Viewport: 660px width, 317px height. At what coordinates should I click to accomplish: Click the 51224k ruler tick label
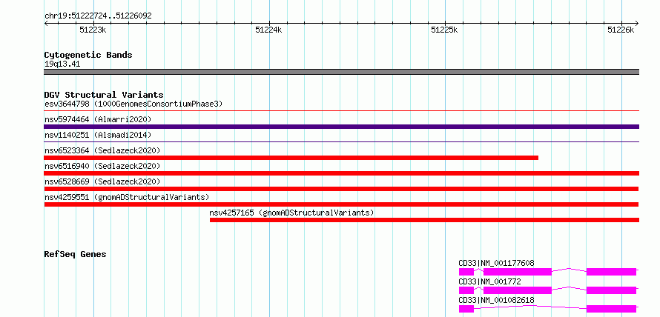pyautogui.click(x=268, y=30)
